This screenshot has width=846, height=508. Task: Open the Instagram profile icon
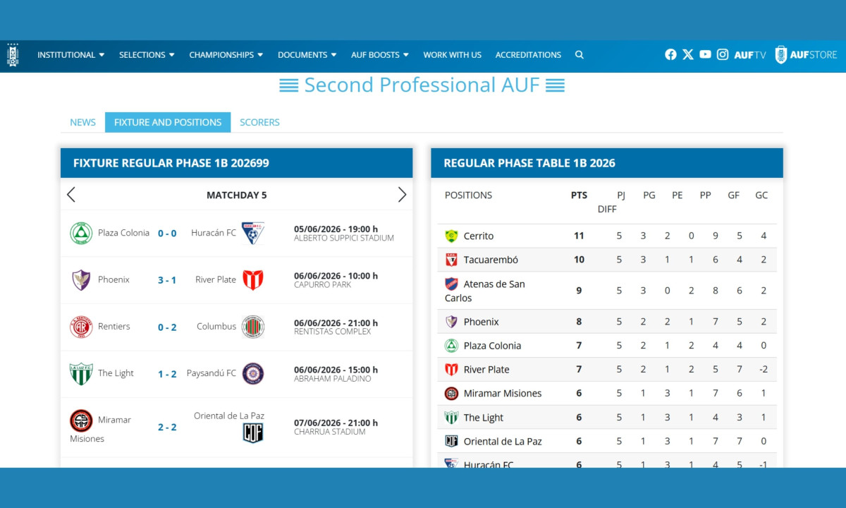723,54
